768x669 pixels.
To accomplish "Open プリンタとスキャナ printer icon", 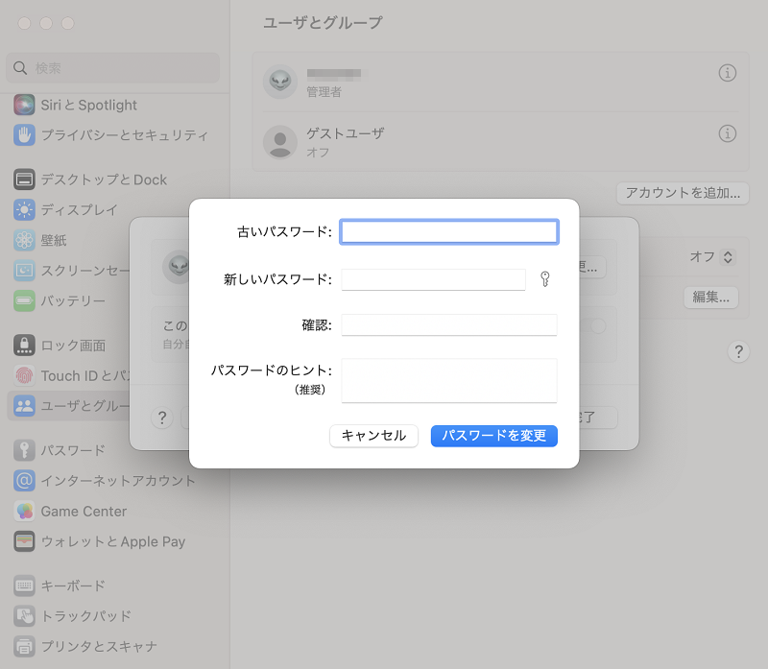I will pos(24,647).
